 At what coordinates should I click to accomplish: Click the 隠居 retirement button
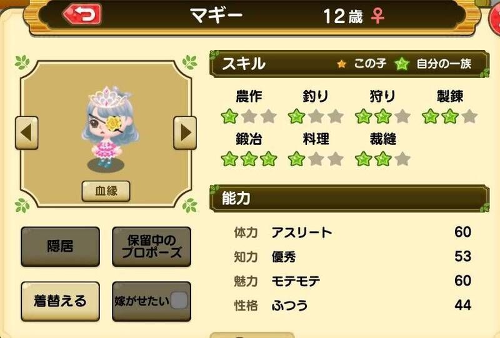tap(60, 247)
